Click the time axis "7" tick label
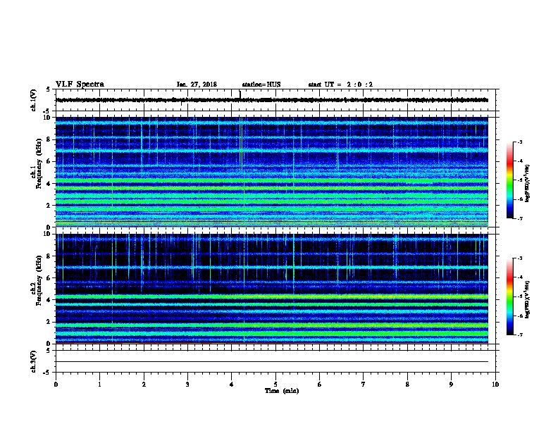This screenshot has height=431, width=558. [x=364, y=385]
